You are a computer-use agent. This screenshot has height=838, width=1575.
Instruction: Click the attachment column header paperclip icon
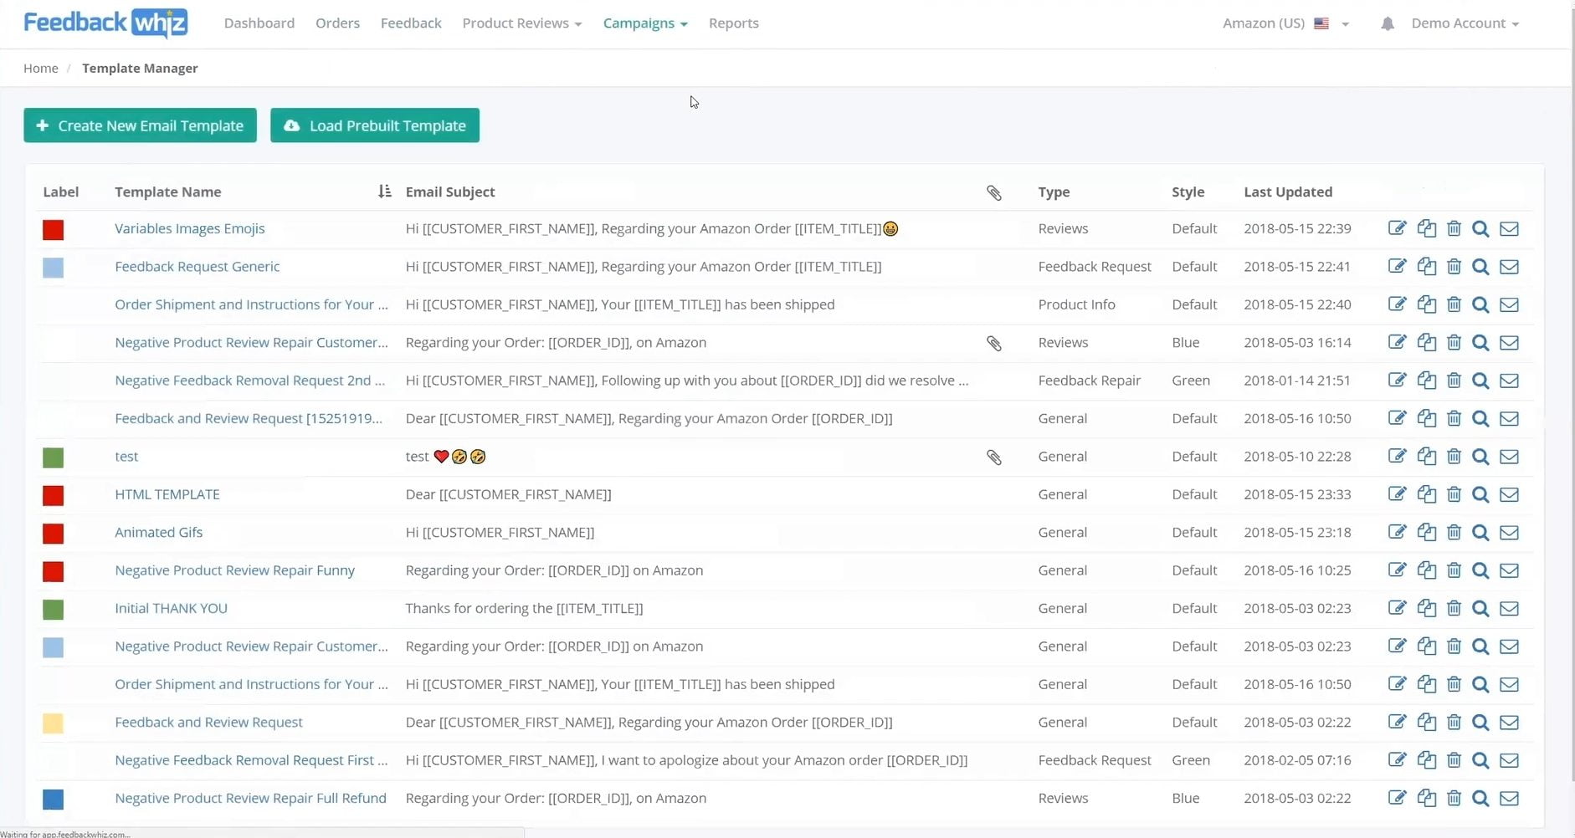(x=993, y=192)
